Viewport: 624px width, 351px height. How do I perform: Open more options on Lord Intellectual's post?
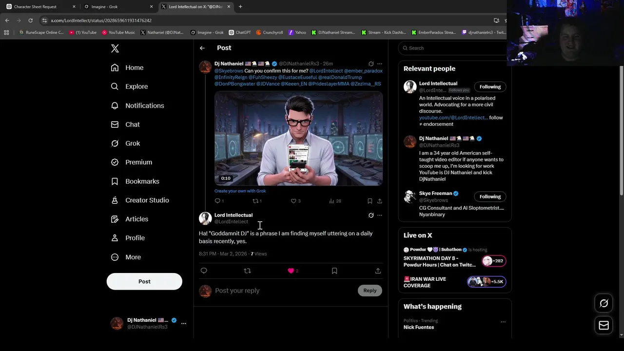point(380,215)
